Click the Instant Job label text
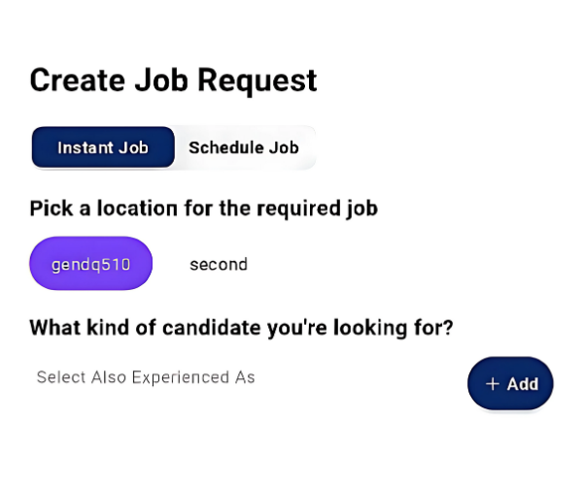 (x=103, y=147)
